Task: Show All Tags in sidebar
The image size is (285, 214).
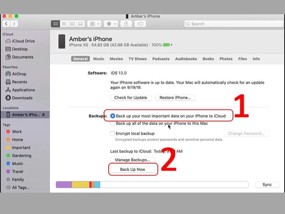Action: 18,188
